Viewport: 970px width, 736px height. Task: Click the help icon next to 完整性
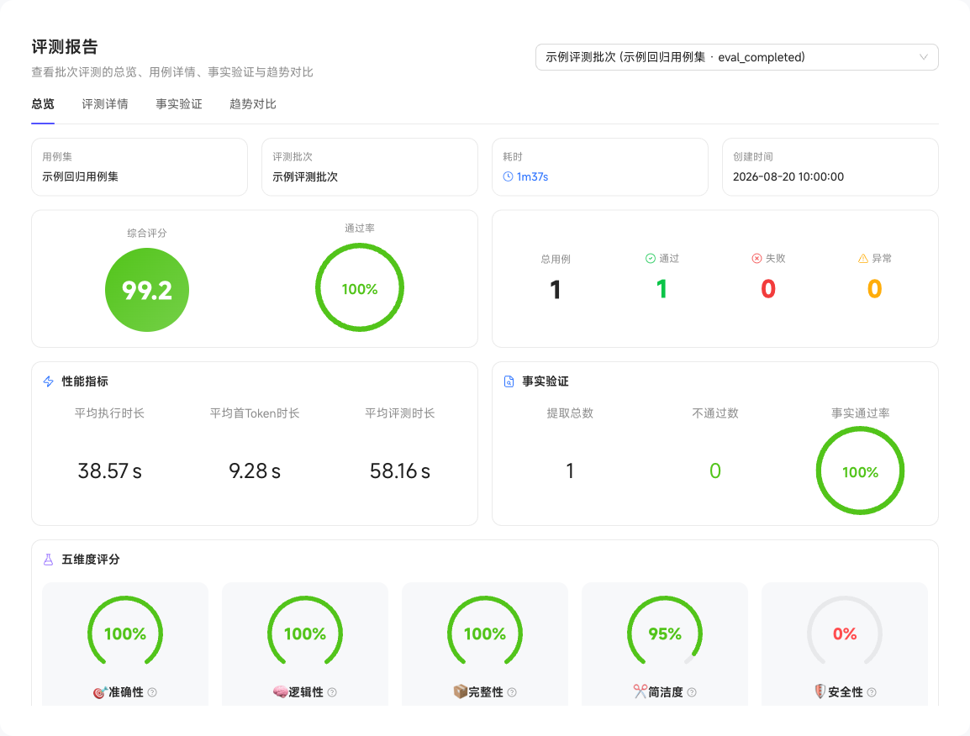[512, 692]
